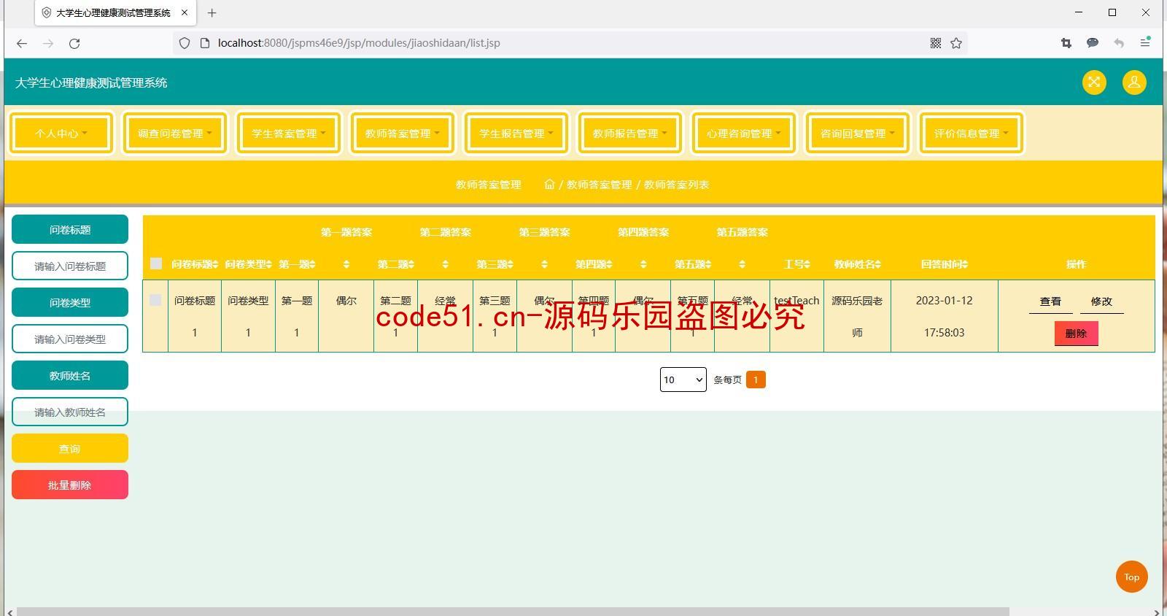1167x616 pixels.
Task: Expand the 教师报告管理 menu
Action: [x=630, y=133]
